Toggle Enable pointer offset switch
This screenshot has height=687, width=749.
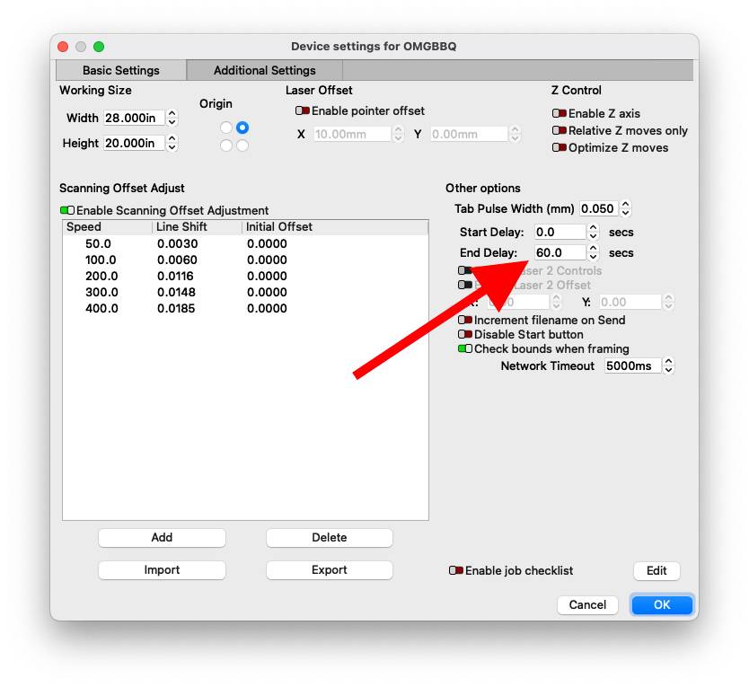(x=303, y=111)
